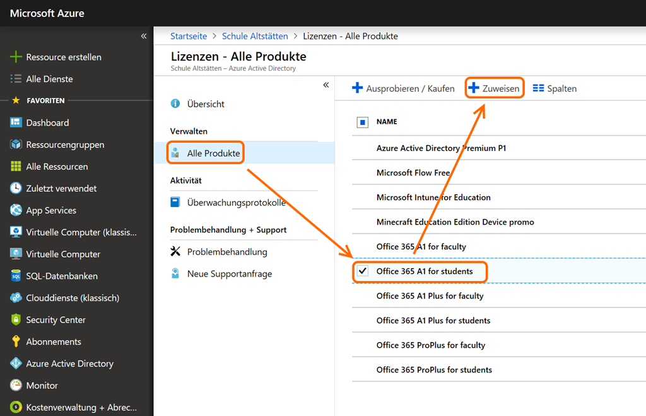646x416 pixels.
Task: Select Alle Produkte in the Verwalten menu
Action: tap(213, 153)
